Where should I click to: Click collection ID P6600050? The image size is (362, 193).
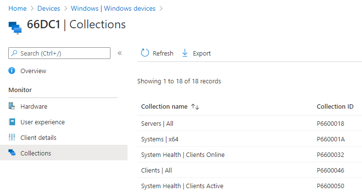click(x=330, y=186)
